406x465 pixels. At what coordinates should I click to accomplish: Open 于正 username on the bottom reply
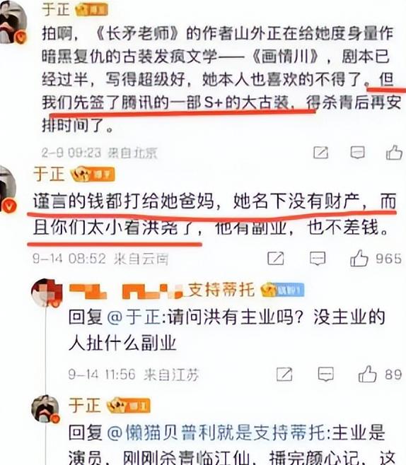tap(85, 406)
